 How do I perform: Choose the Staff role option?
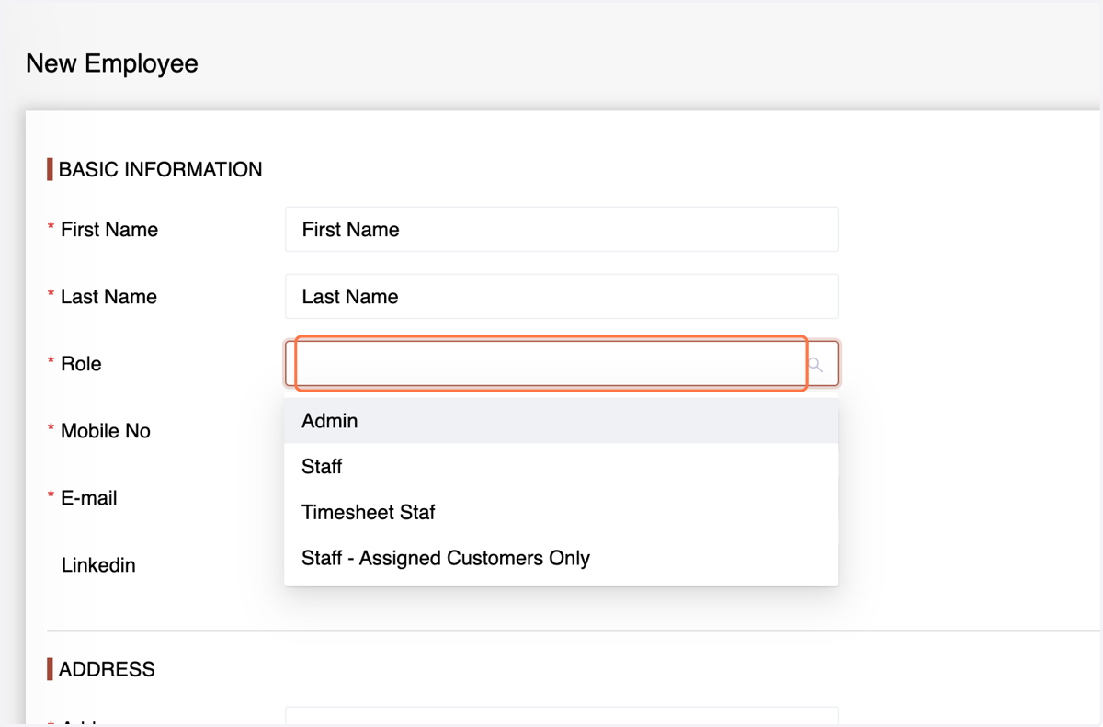pos(561,467)
